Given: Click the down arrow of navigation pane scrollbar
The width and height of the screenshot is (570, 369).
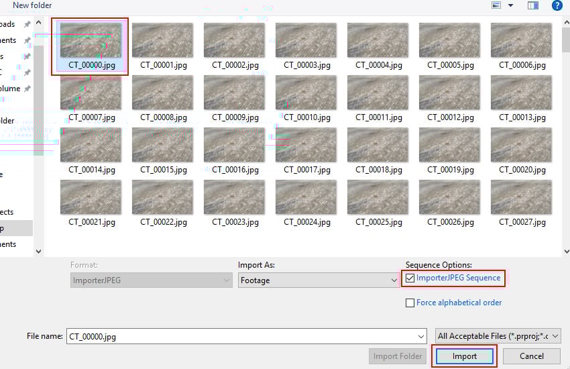Looking at the screenshot, I should tap(38, 251).
